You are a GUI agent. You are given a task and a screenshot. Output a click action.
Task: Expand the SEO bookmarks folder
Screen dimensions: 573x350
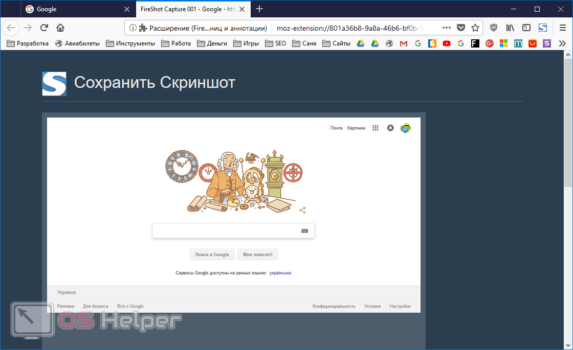[275, 43]
